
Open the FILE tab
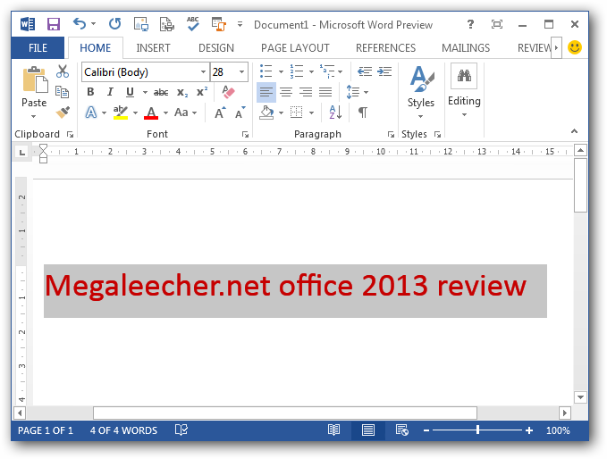(x=38, y=48)
